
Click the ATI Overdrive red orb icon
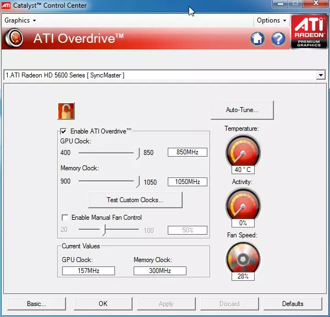(x=14, y=38)
